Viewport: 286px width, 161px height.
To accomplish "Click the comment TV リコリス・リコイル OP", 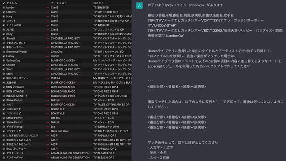I will (109, 30).
